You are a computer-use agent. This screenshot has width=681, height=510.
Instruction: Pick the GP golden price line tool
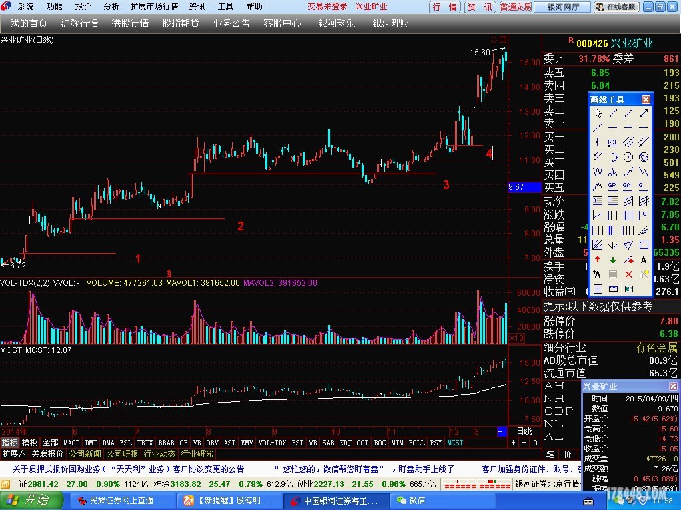point(613,186)
